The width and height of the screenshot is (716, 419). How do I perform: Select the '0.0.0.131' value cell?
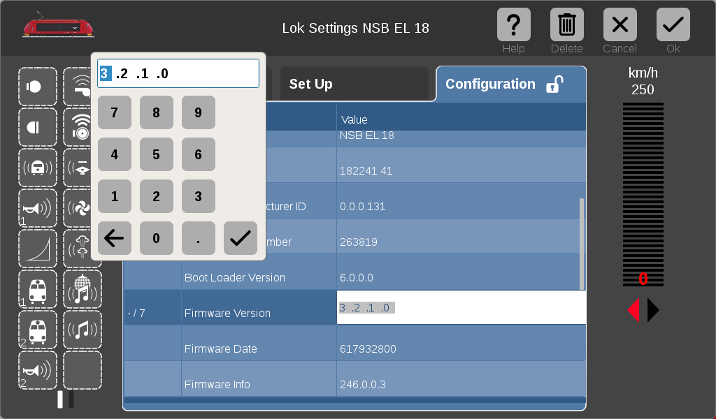tap(461, 200)
